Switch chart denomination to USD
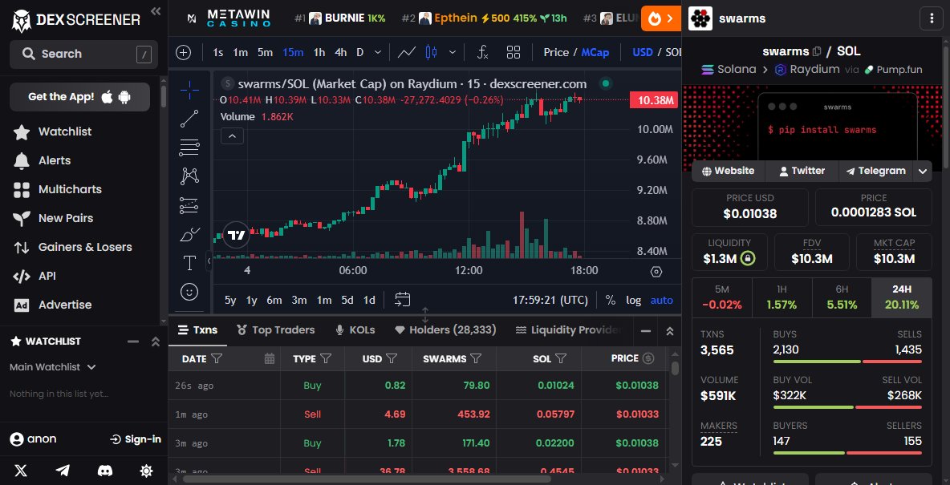Image resolution: width=950 pixels, height=485 pixels. point(642,53)
